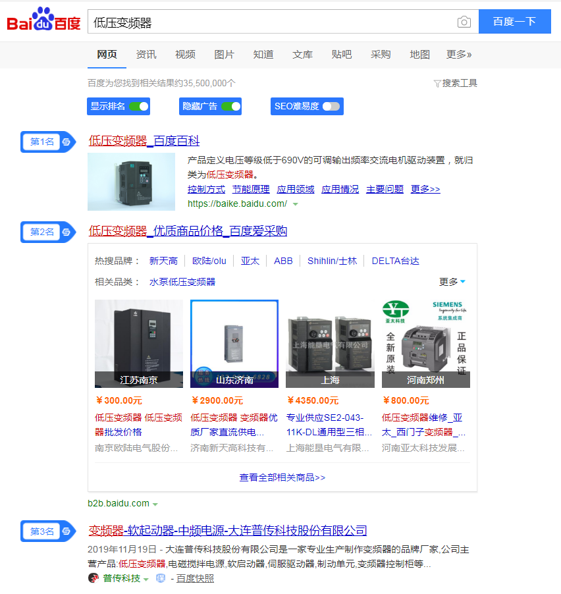Switch to the 视频 tab
Screen dimensions: 561x594
[x=185, y=55]
